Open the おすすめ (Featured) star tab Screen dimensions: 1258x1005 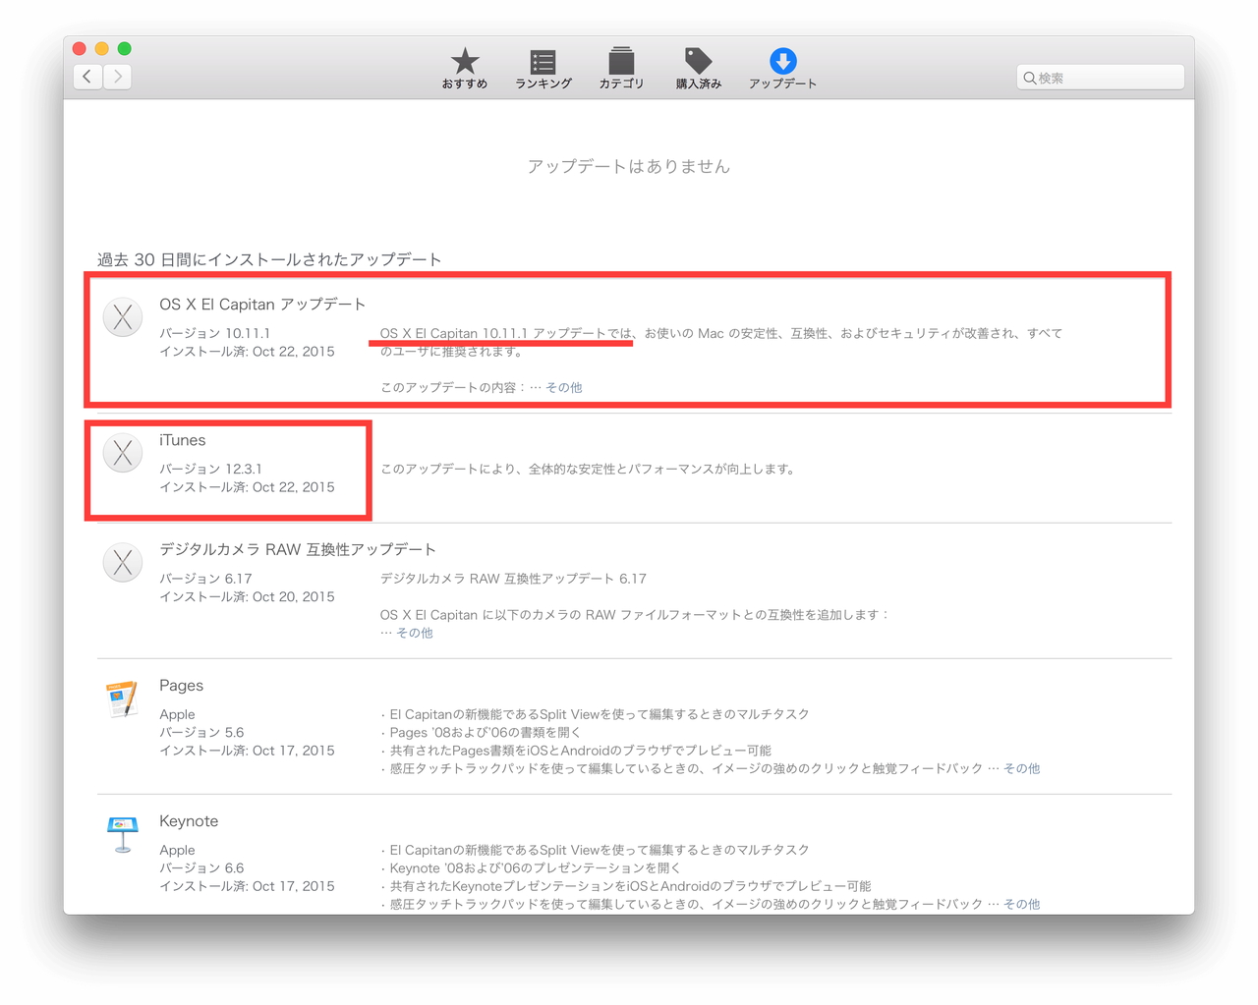465,69
